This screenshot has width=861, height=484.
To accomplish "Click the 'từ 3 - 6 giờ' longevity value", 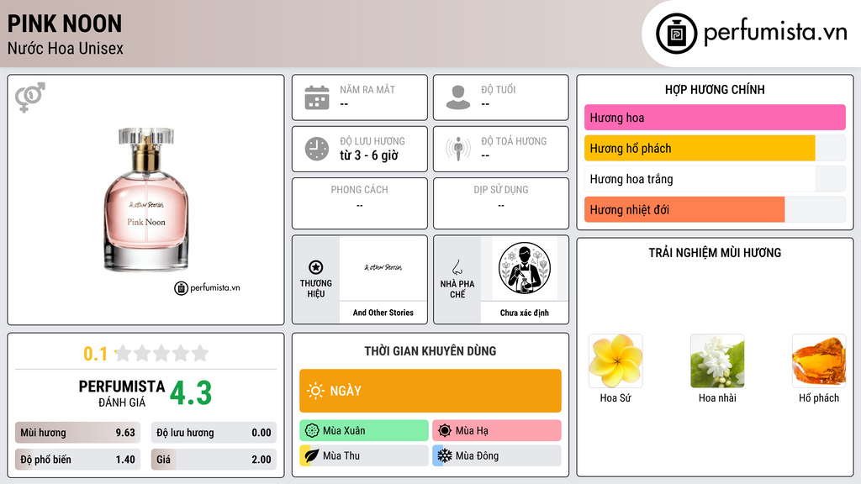I will click(369, 155).
